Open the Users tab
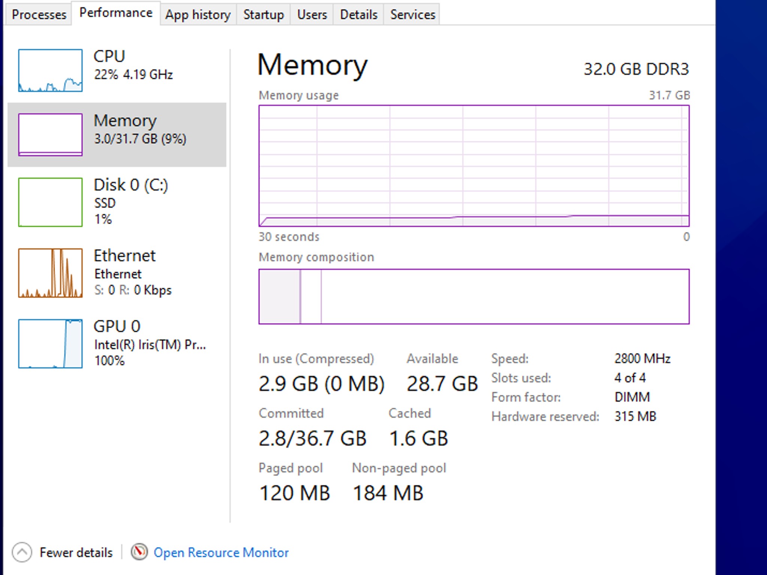Image resolution: width=767 pixels, height=575 pixels. [x=312, y=15]
